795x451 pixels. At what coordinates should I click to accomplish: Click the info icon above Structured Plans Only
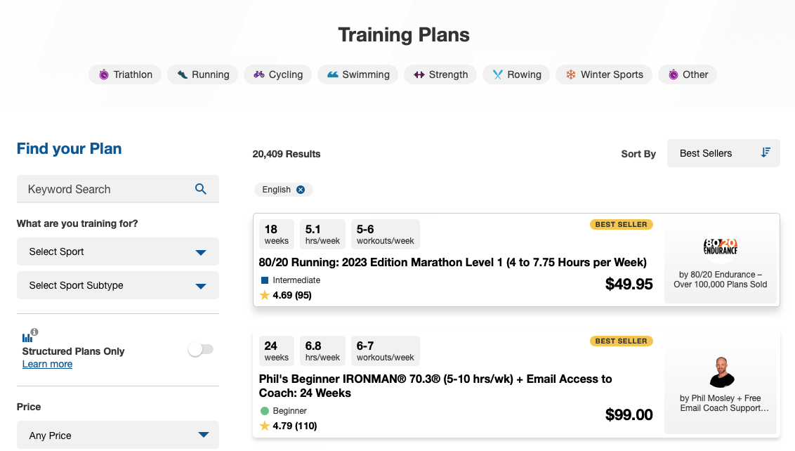tap(34, 332)
